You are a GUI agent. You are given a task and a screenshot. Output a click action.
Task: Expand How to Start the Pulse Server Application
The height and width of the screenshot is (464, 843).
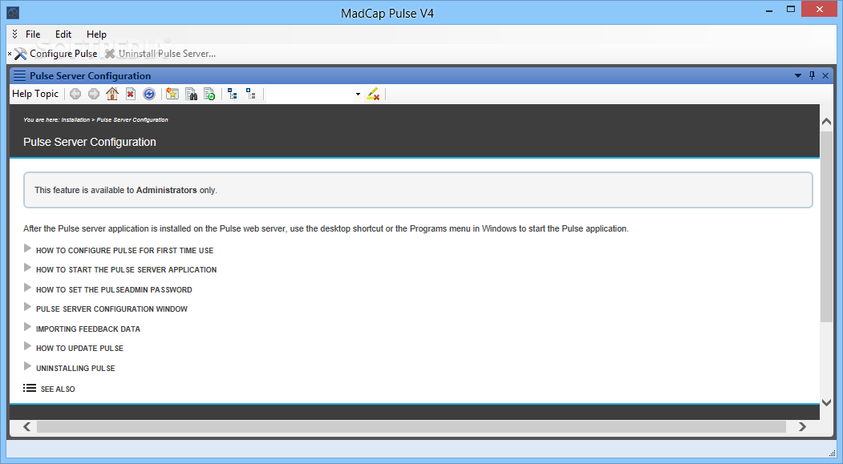tap(27, 268)
